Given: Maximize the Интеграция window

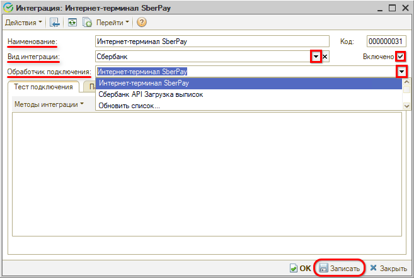Looking at the screenshot, I should (393, 8).
